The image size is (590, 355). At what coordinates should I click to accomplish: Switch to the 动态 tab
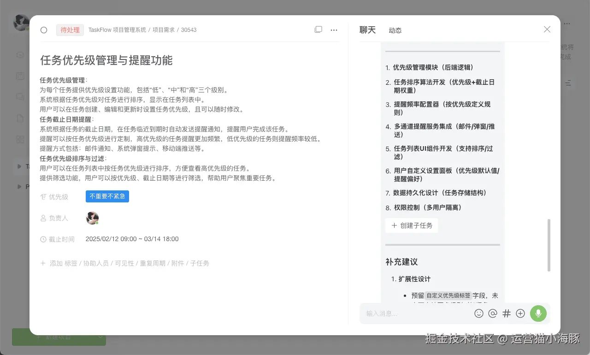pyautogui.click(x=395, y=30)
